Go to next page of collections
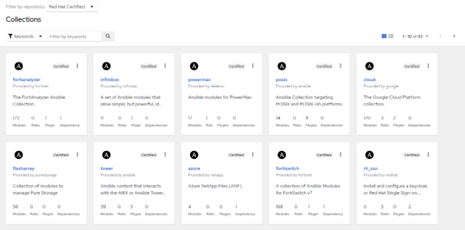Viewport: 465px width, 230px height. click(454, 36)
